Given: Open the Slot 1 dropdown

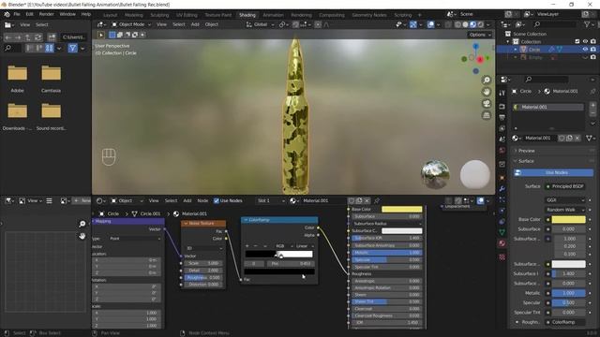Looking at the screenshot, I should pos(271,200).
